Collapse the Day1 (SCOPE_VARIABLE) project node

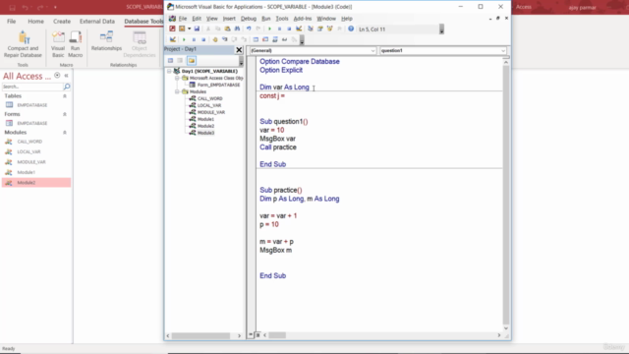tap(169, 71)
